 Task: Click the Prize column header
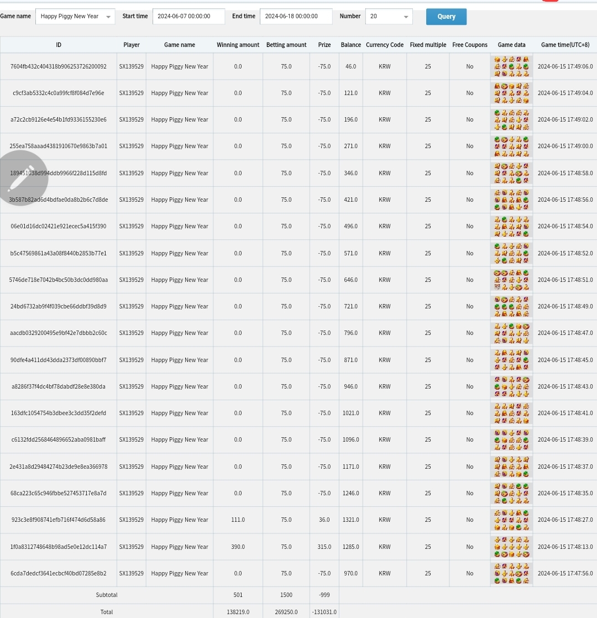tap(324, 45)
